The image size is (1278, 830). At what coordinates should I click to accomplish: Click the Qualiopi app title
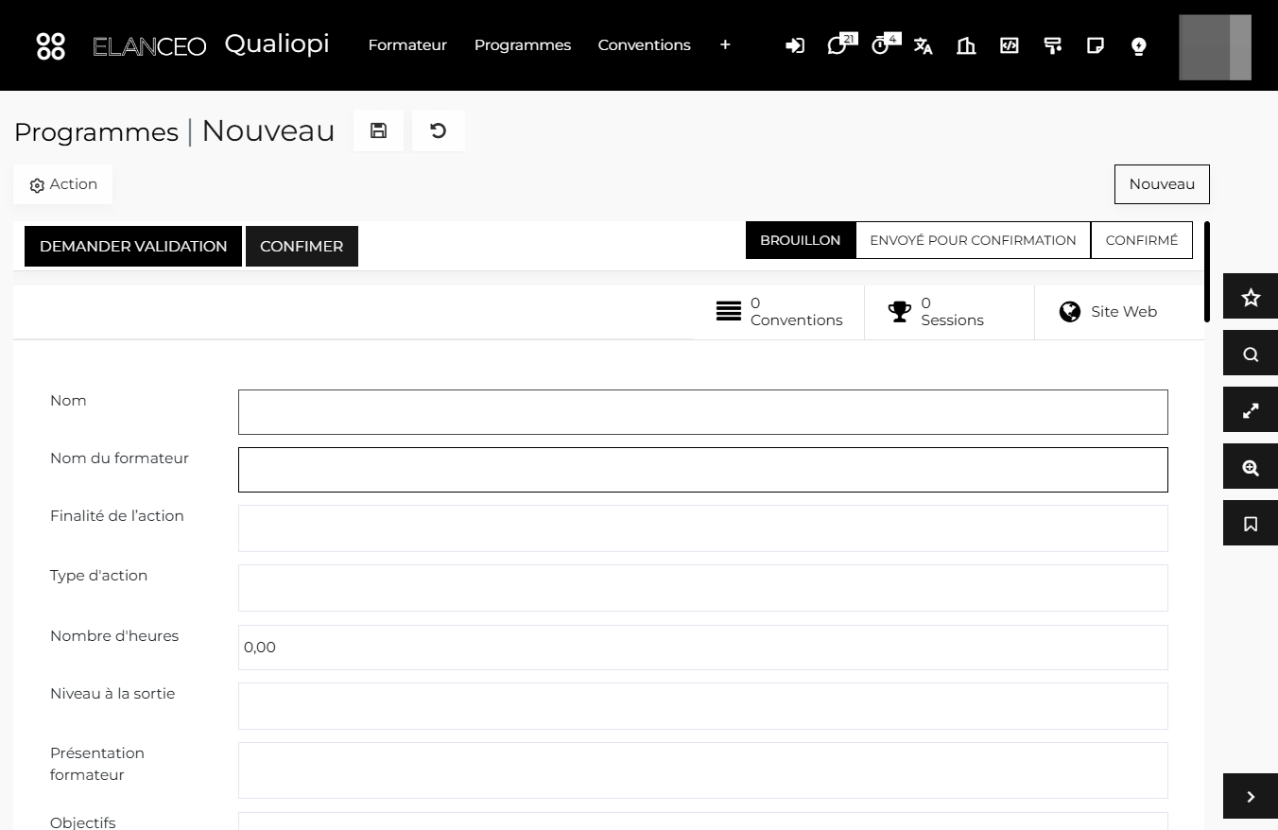click(x=277, y=44)
